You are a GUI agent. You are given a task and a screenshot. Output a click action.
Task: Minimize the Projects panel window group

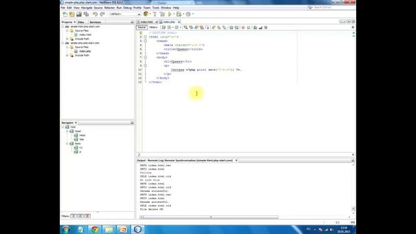click(132, 22)
